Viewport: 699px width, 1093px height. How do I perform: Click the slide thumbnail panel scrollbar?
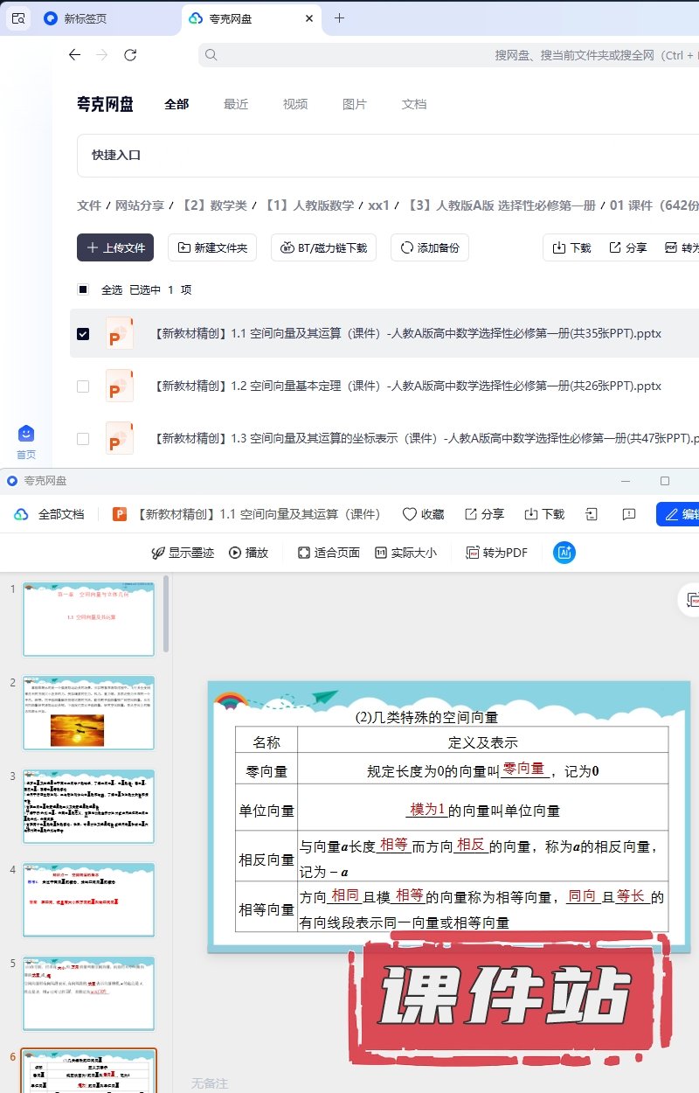coord(166,625)
